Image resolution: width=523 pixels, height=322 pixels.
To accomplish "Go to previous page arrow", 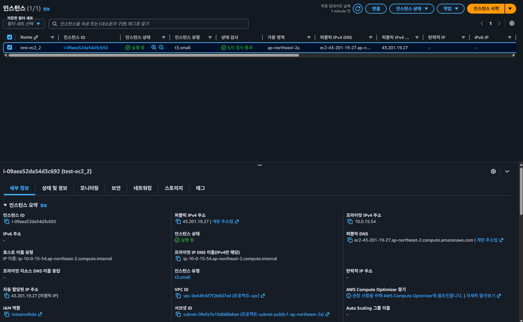I will (x=482, y=24).
